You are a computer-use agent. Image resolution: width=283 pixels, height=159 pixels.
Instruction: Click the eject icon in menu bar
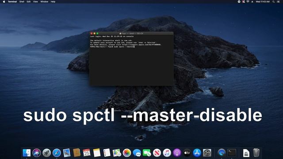pos(252,2)
